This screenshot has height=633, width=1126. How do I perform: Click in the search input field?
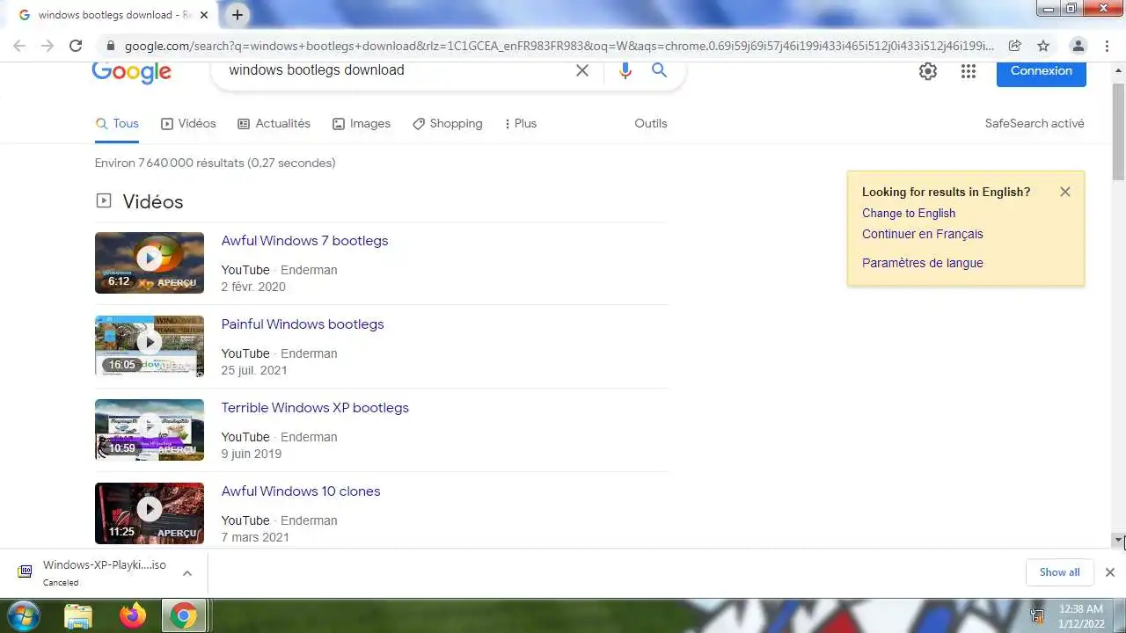(x=396, y=70)
